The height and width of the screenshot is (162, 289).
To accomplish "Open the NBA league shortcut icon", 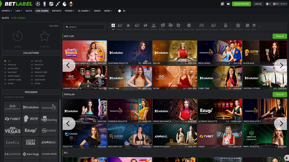I will (x=44, y=4).
